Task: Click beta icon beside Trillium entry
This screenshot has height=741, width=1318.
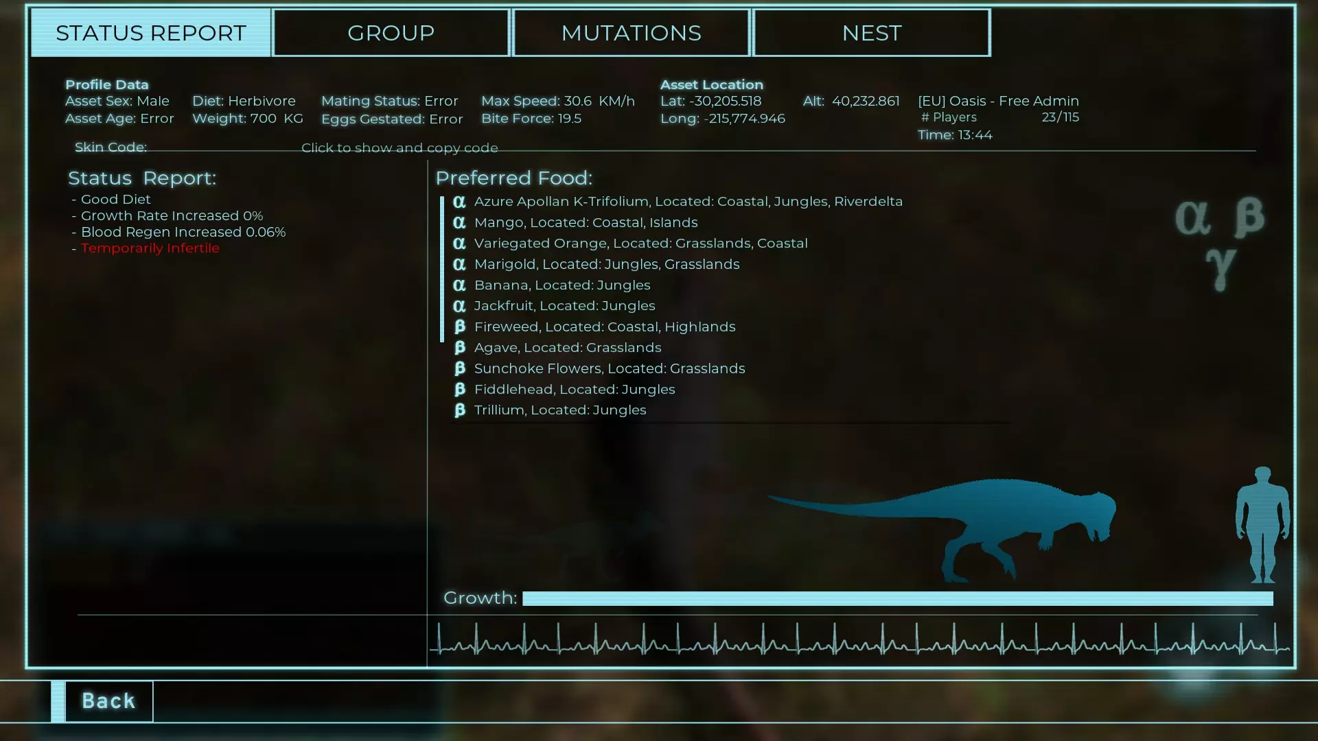Action: pos(459,410)
